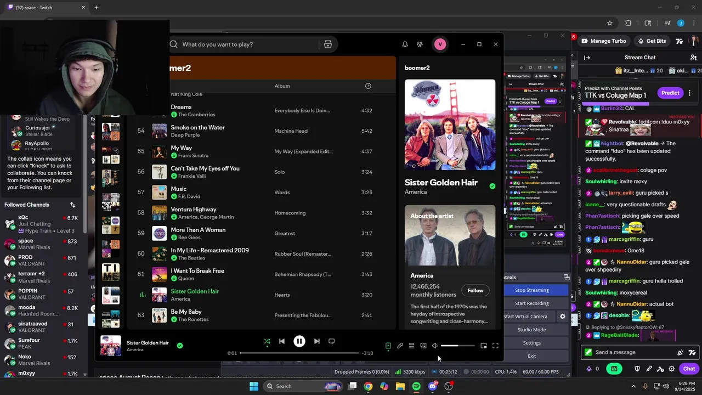Play the song Dreams by The Cranberries
702x395 pixels.
pyautogui.click(x=181, y=107)
